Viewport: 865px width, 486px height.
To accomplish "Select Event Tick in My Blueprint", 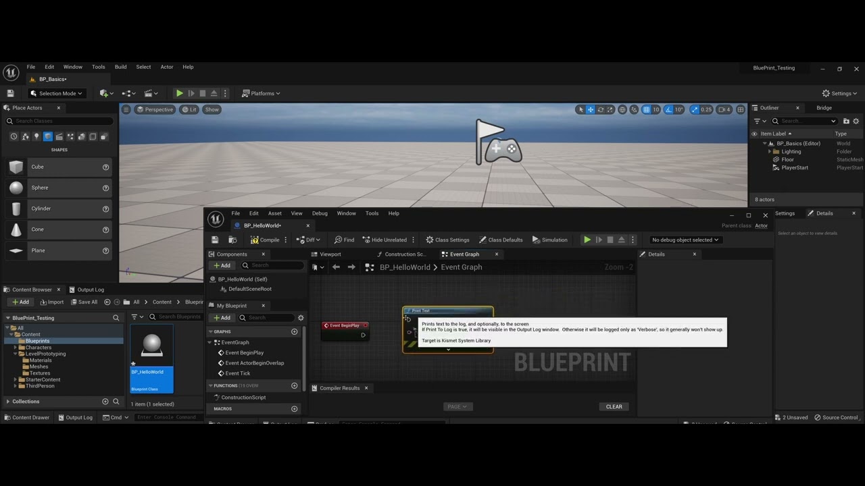I will 237,373.
